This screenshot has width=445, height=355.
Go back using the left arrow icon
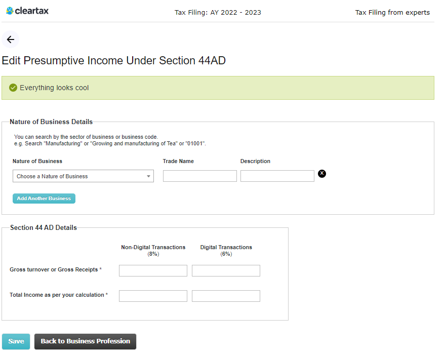[x=11, y=40]
